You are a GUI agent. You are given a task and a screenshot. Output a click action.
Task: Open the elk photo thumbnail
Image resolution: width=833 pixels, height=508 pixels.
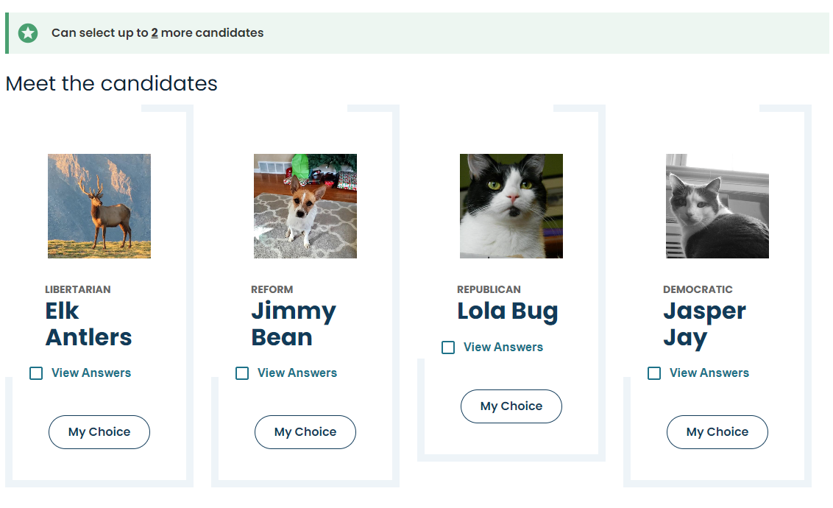coord(99,206)
